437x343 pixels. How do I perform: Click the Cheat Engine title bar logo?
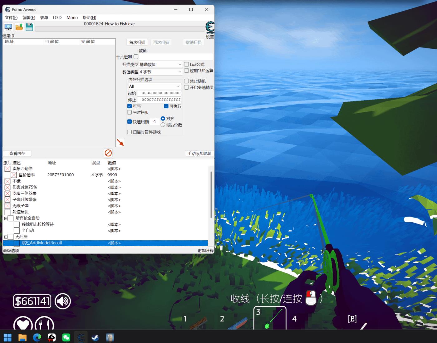(x=7, y=9)
